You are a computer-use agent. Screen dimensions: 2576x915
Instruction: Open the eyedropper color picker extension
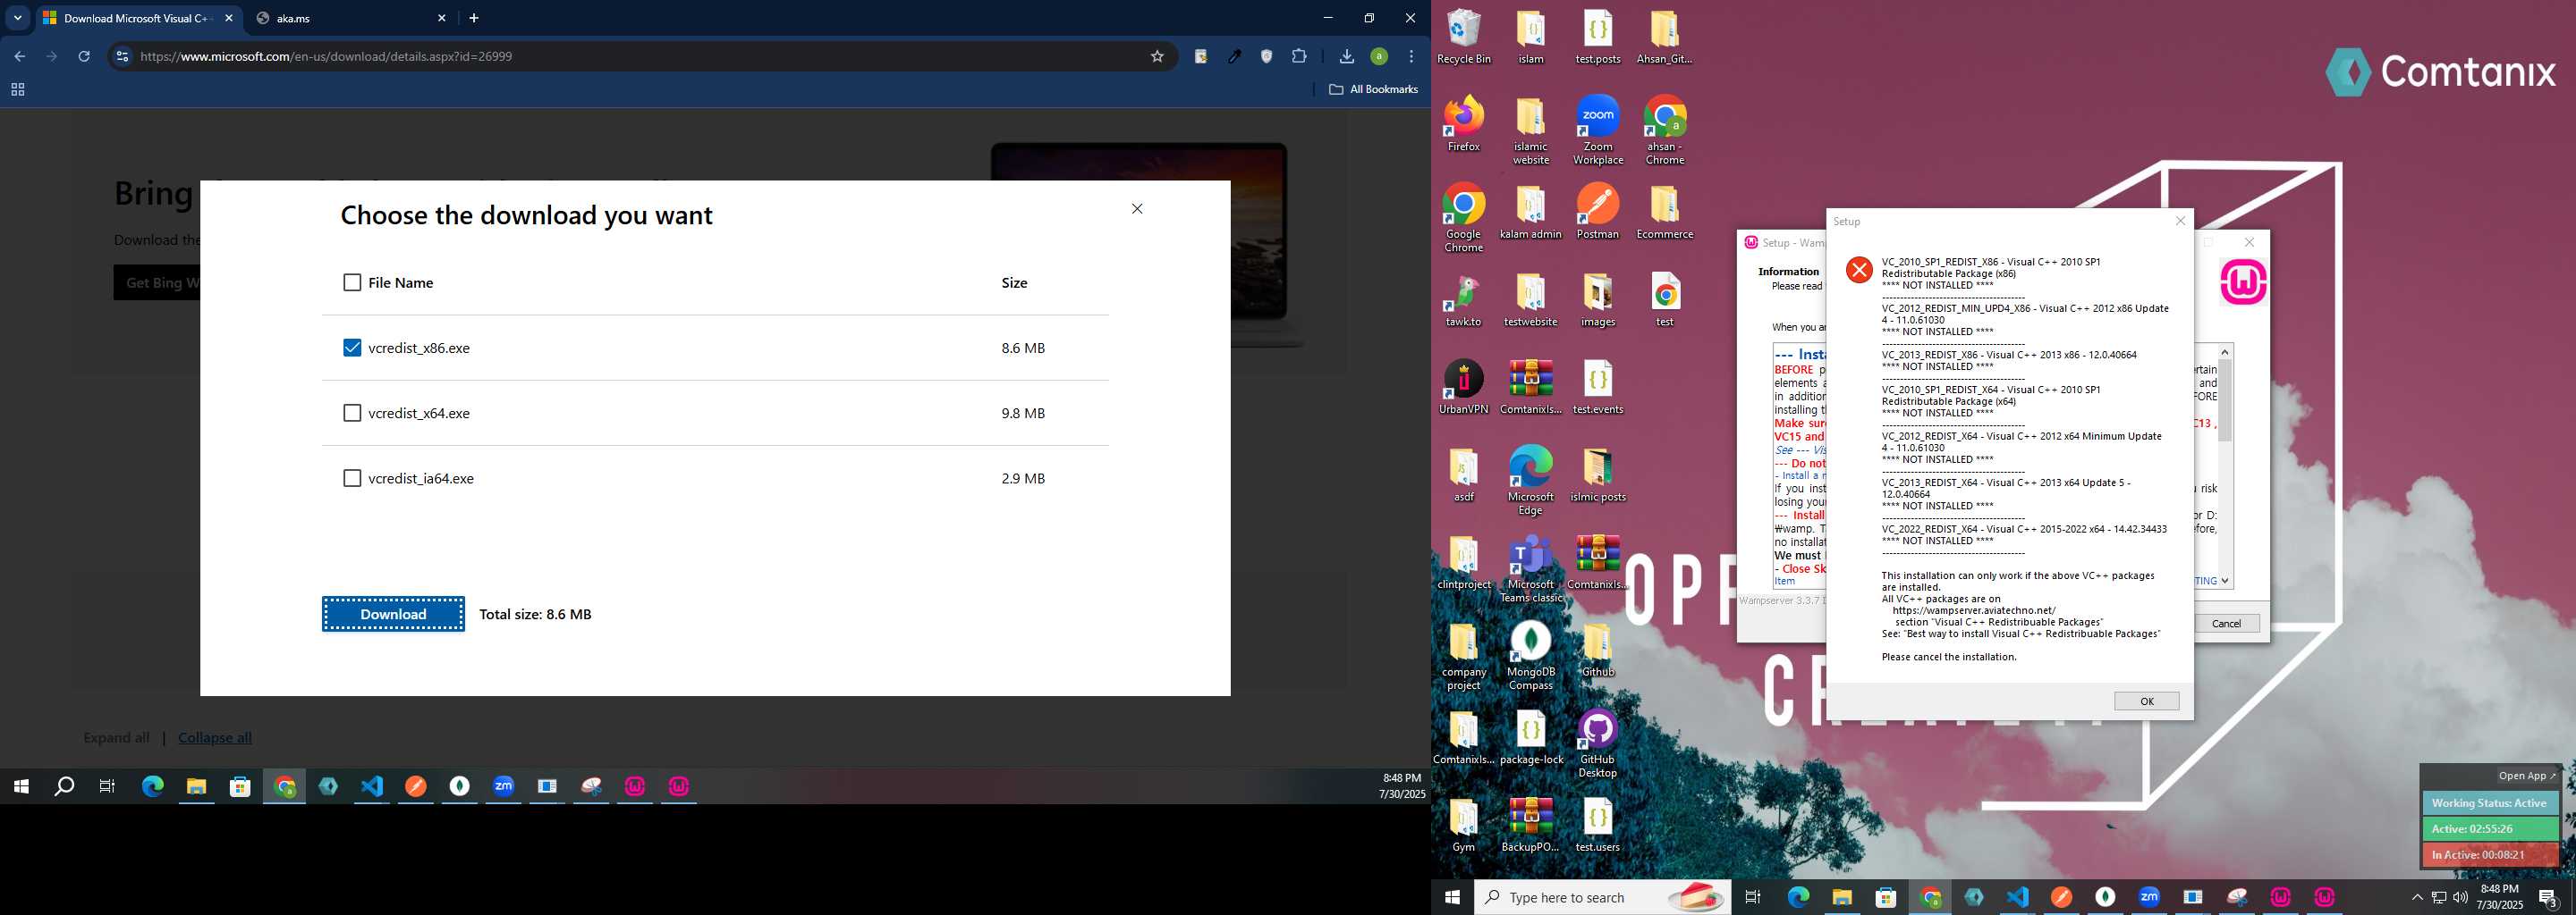click(x=1234, y=57)
